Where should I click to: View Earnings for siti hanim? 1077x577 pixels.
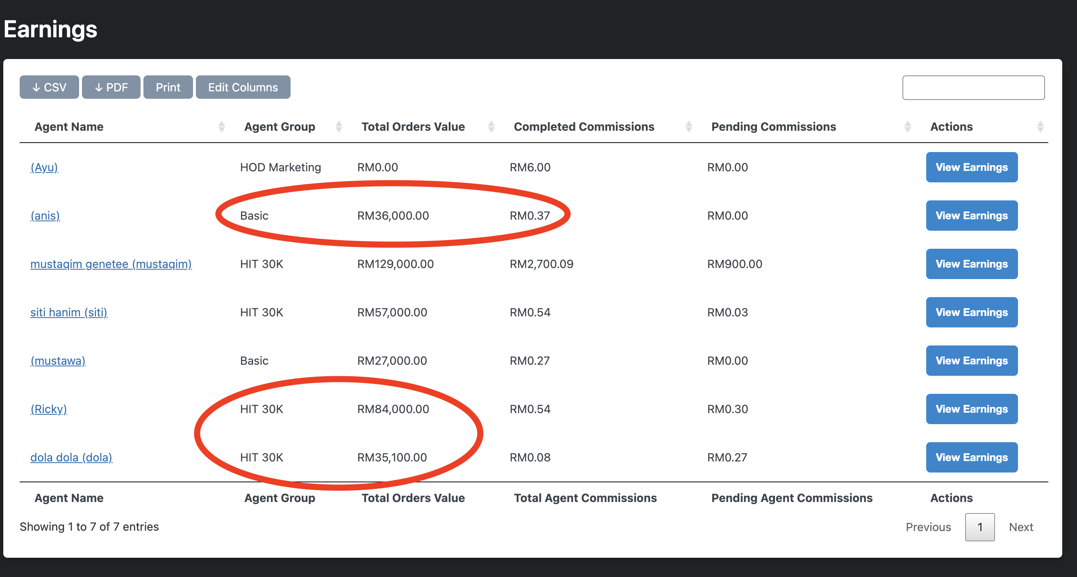(972, 312)
